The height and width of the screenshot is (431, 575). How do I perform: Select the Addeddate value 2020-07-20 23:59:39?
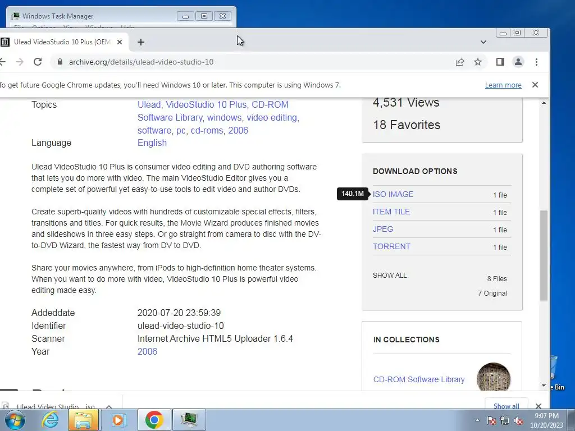[179, 313]
